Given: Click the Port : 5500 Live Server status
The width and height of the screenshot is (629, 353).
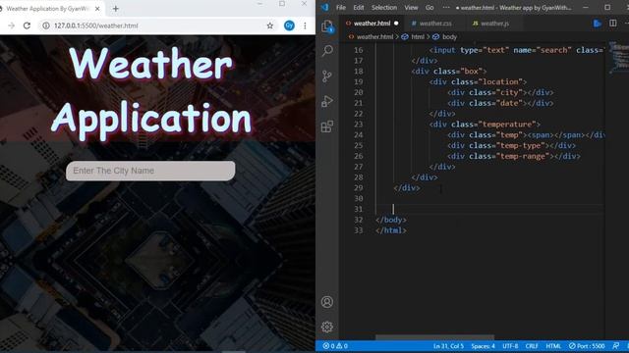Looking at the screenshot, I should coord(587,346).
